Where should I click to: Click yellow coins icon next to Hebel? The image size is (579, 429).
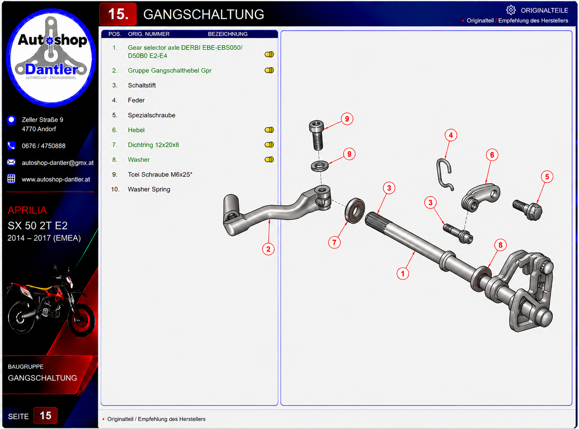[269, 130]
